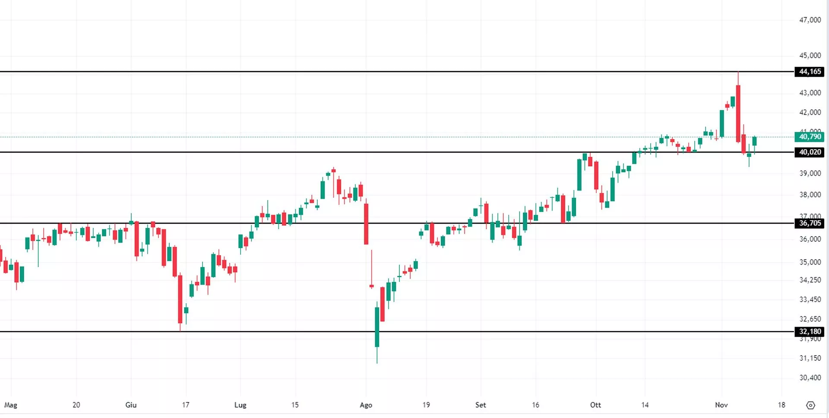Click the 32,180 support line label
The width and height of the screenshot is (829, 418).
[810, 331]
